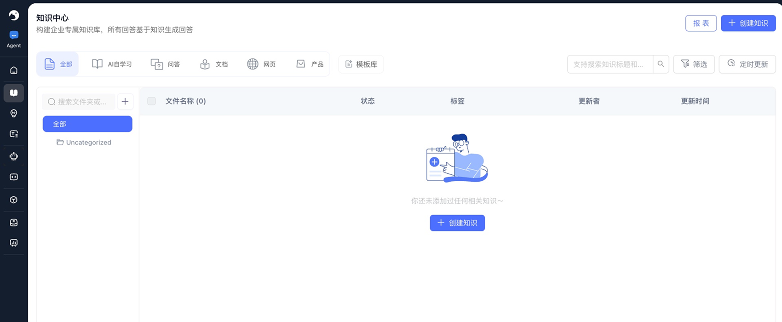The image size is (782, 322).
Task: Switch to the AI自学习 tab
Action: point(112,64)
